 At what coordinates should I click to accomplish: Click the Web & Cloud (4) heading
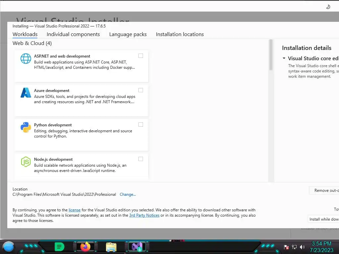coord(32,43)
